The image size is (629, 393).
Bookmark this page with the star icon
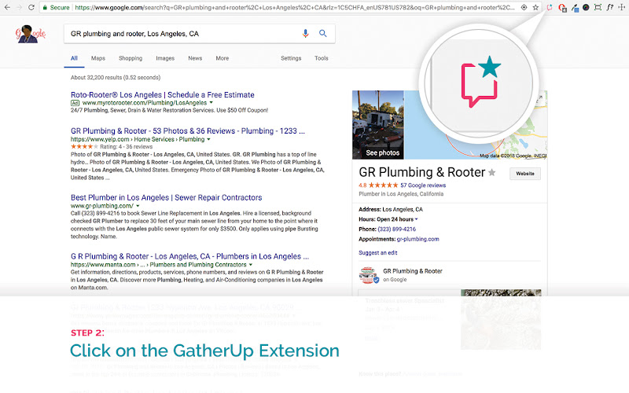coord(535,7)
